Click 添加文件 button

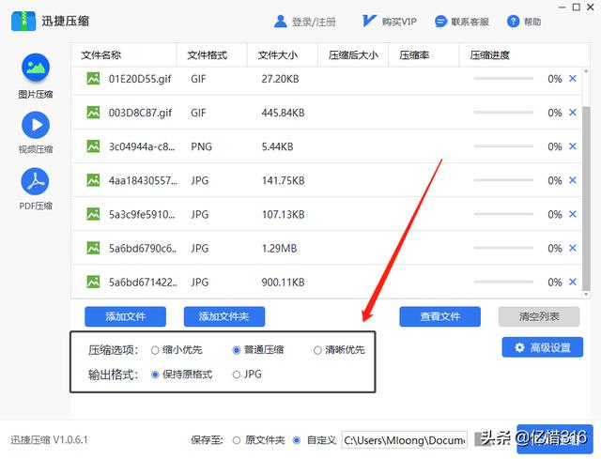point(125,316)
